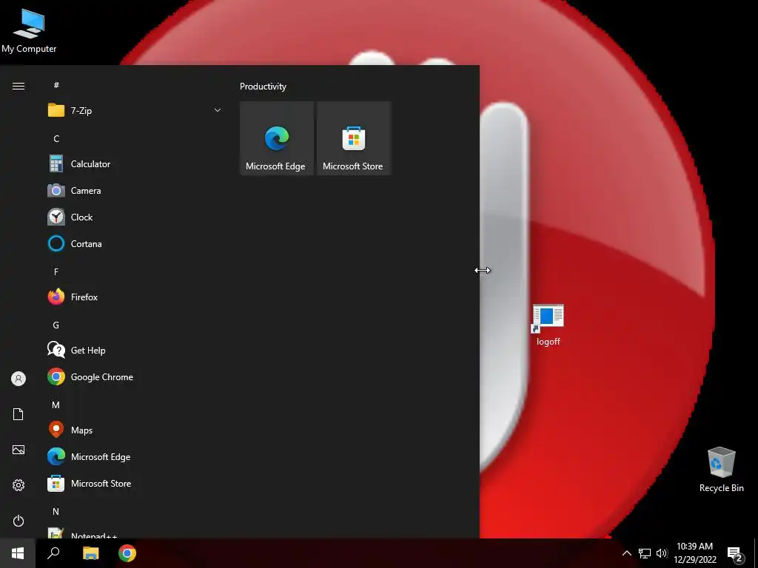Open Get Help

tap(135, 350)
